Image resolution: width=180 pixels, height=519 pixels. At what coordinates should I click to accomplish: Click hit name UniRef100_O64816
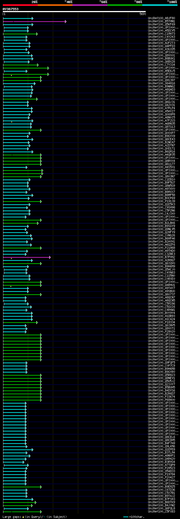coord(161,83)
